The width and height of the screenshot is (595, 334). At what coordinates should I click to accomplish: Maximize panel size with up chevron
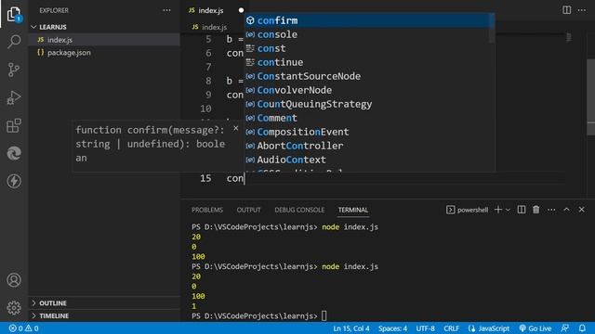coord(566,210)
